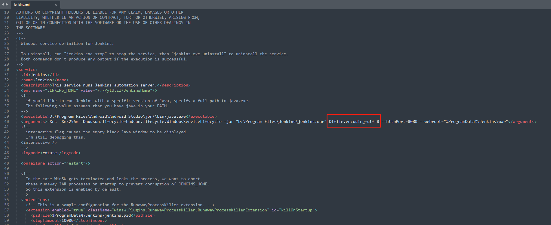Click the "restart" action value
Screen dimensions: 551x225
coord(75,163)
